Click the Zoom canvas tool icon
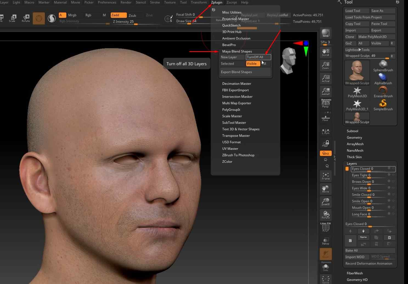Viewport: 408px width, 284px height. [x=326, y=65]
